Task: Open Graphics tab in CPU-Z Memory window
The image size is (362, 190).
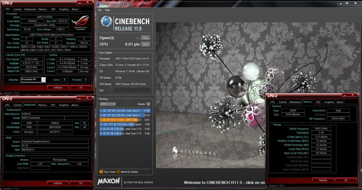Action: (x=329, y=102)
